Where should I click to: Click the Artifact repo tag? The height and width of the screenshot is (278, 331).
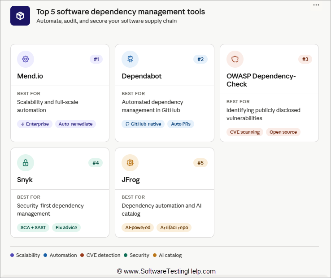(x=174, y=227)
